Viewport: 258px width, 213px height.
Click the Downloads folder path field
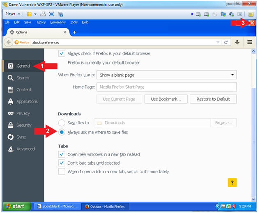click(152, 123)
